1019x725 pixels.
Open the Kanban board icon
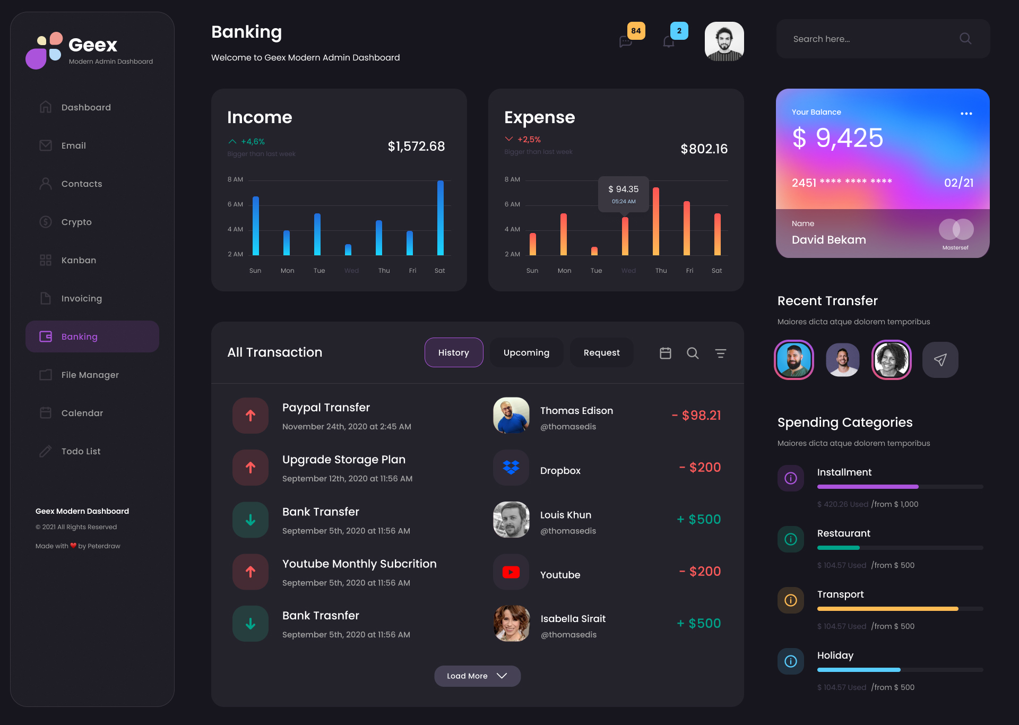[45, 260]
